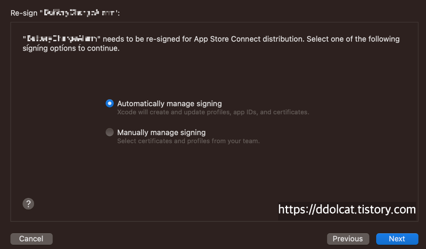Go back with the Previous button
426x249 pixels.
click(x=348, y=239)
